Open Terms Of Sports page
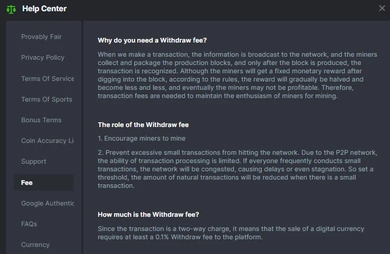Image resolution: width=390 pixels, height=254 pixels. pyautogui.click(x=47, y=99)
